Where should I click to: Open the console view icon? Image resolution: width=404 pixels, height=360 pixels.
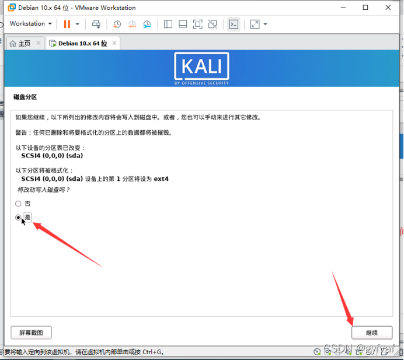[x=234, y=24]
